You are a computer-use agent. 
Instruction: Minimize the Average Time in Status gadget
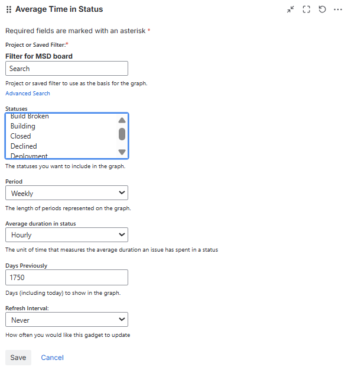(x=290, y=9)
